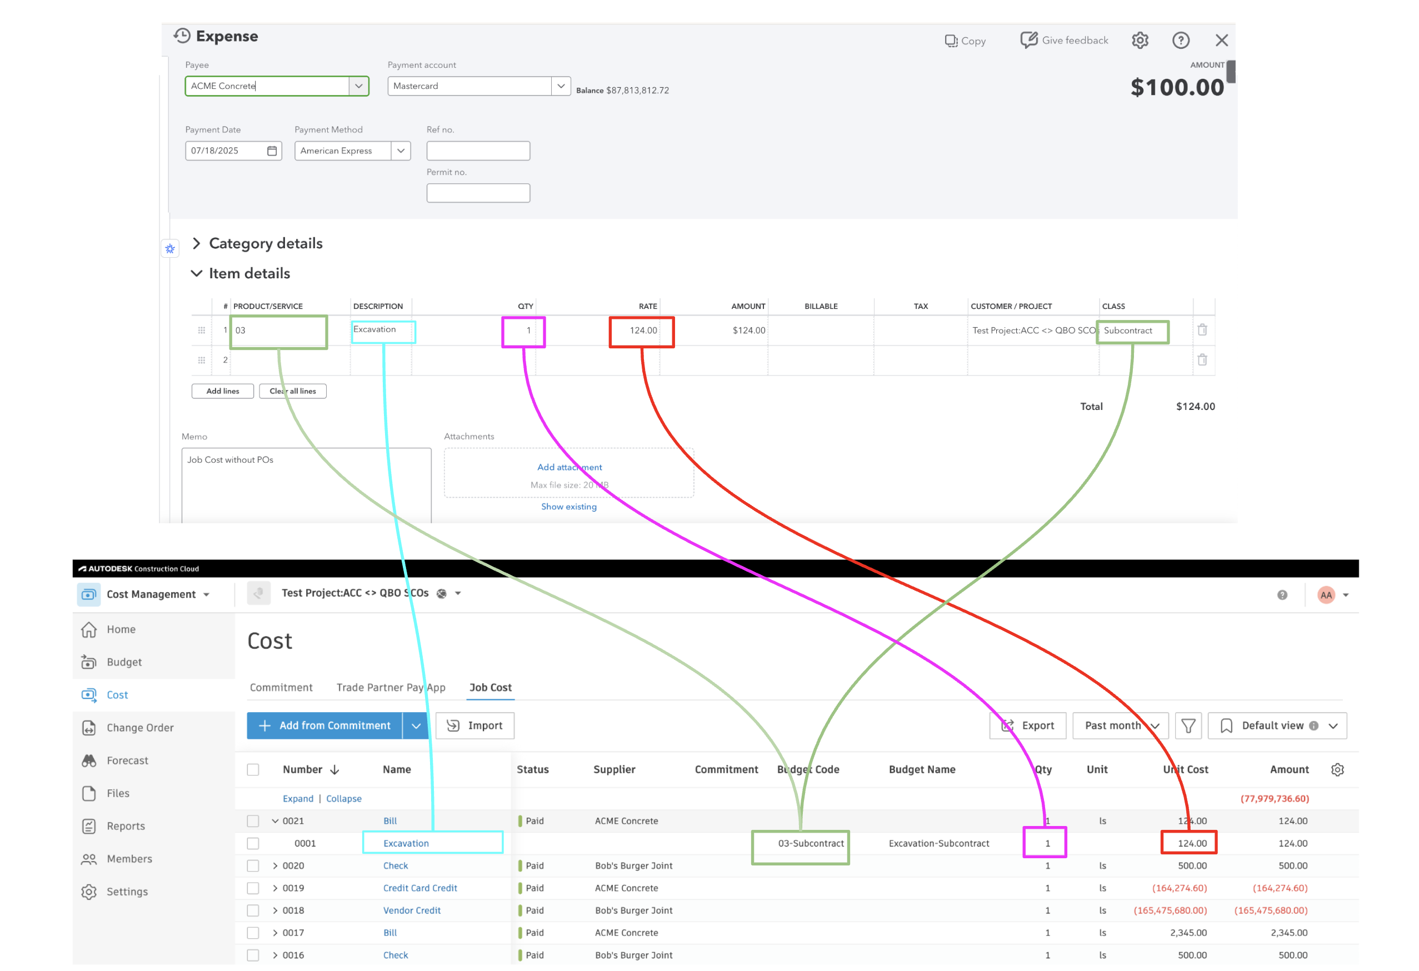Open the Payment Method dropdown
1419x971 pixels.
click(x=401, y=151)
